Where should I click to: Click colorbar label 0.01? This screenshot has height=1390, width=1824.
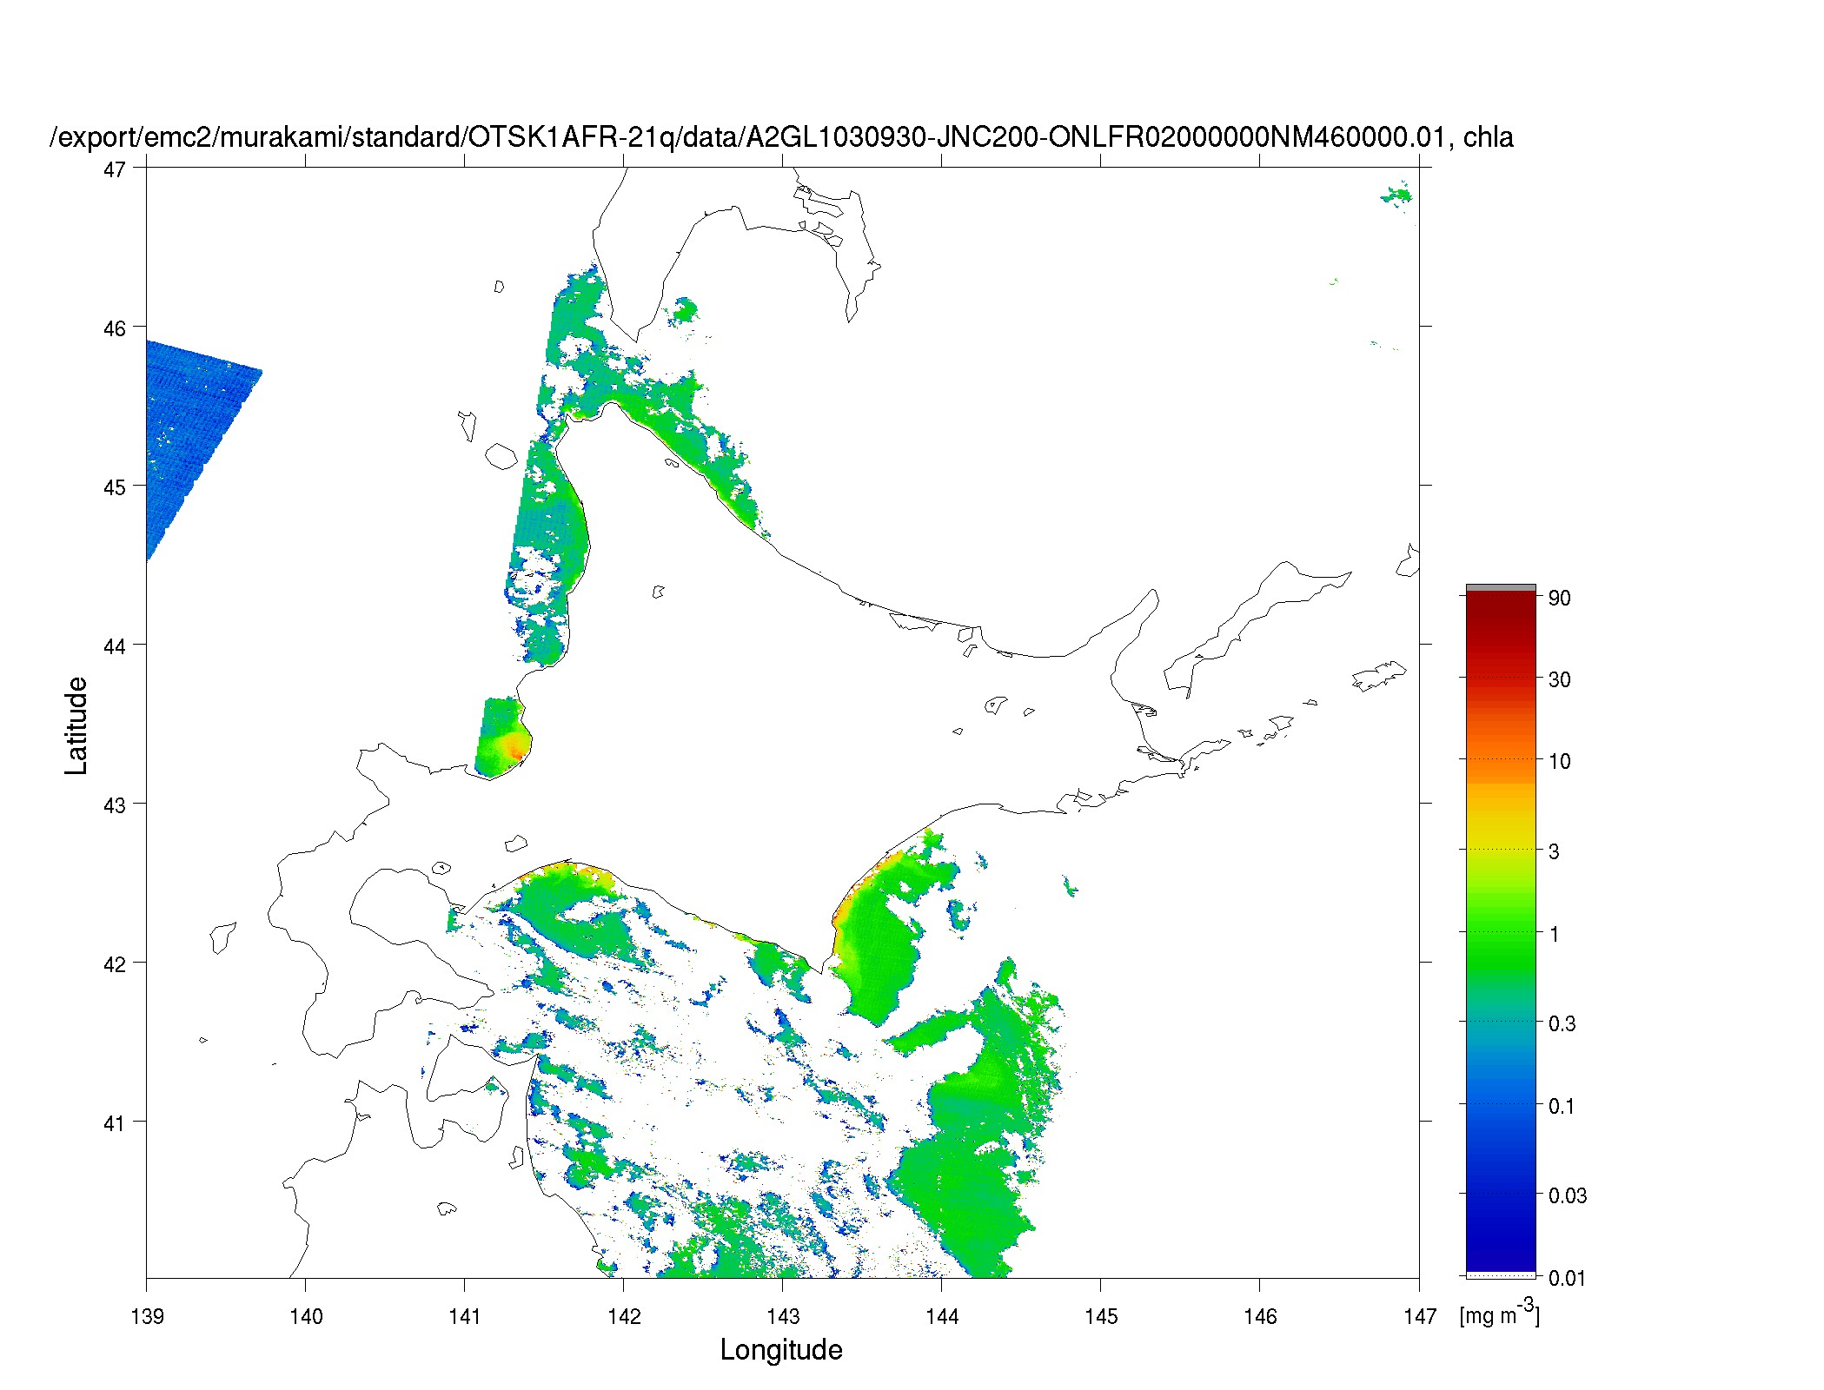(1568, 1278)
